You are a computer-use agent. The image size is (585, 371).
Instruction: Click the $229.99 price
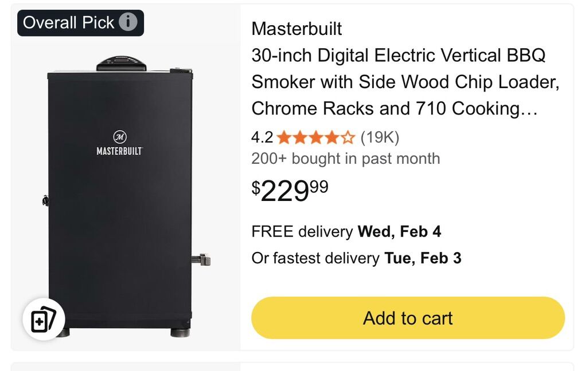(290, 190)
